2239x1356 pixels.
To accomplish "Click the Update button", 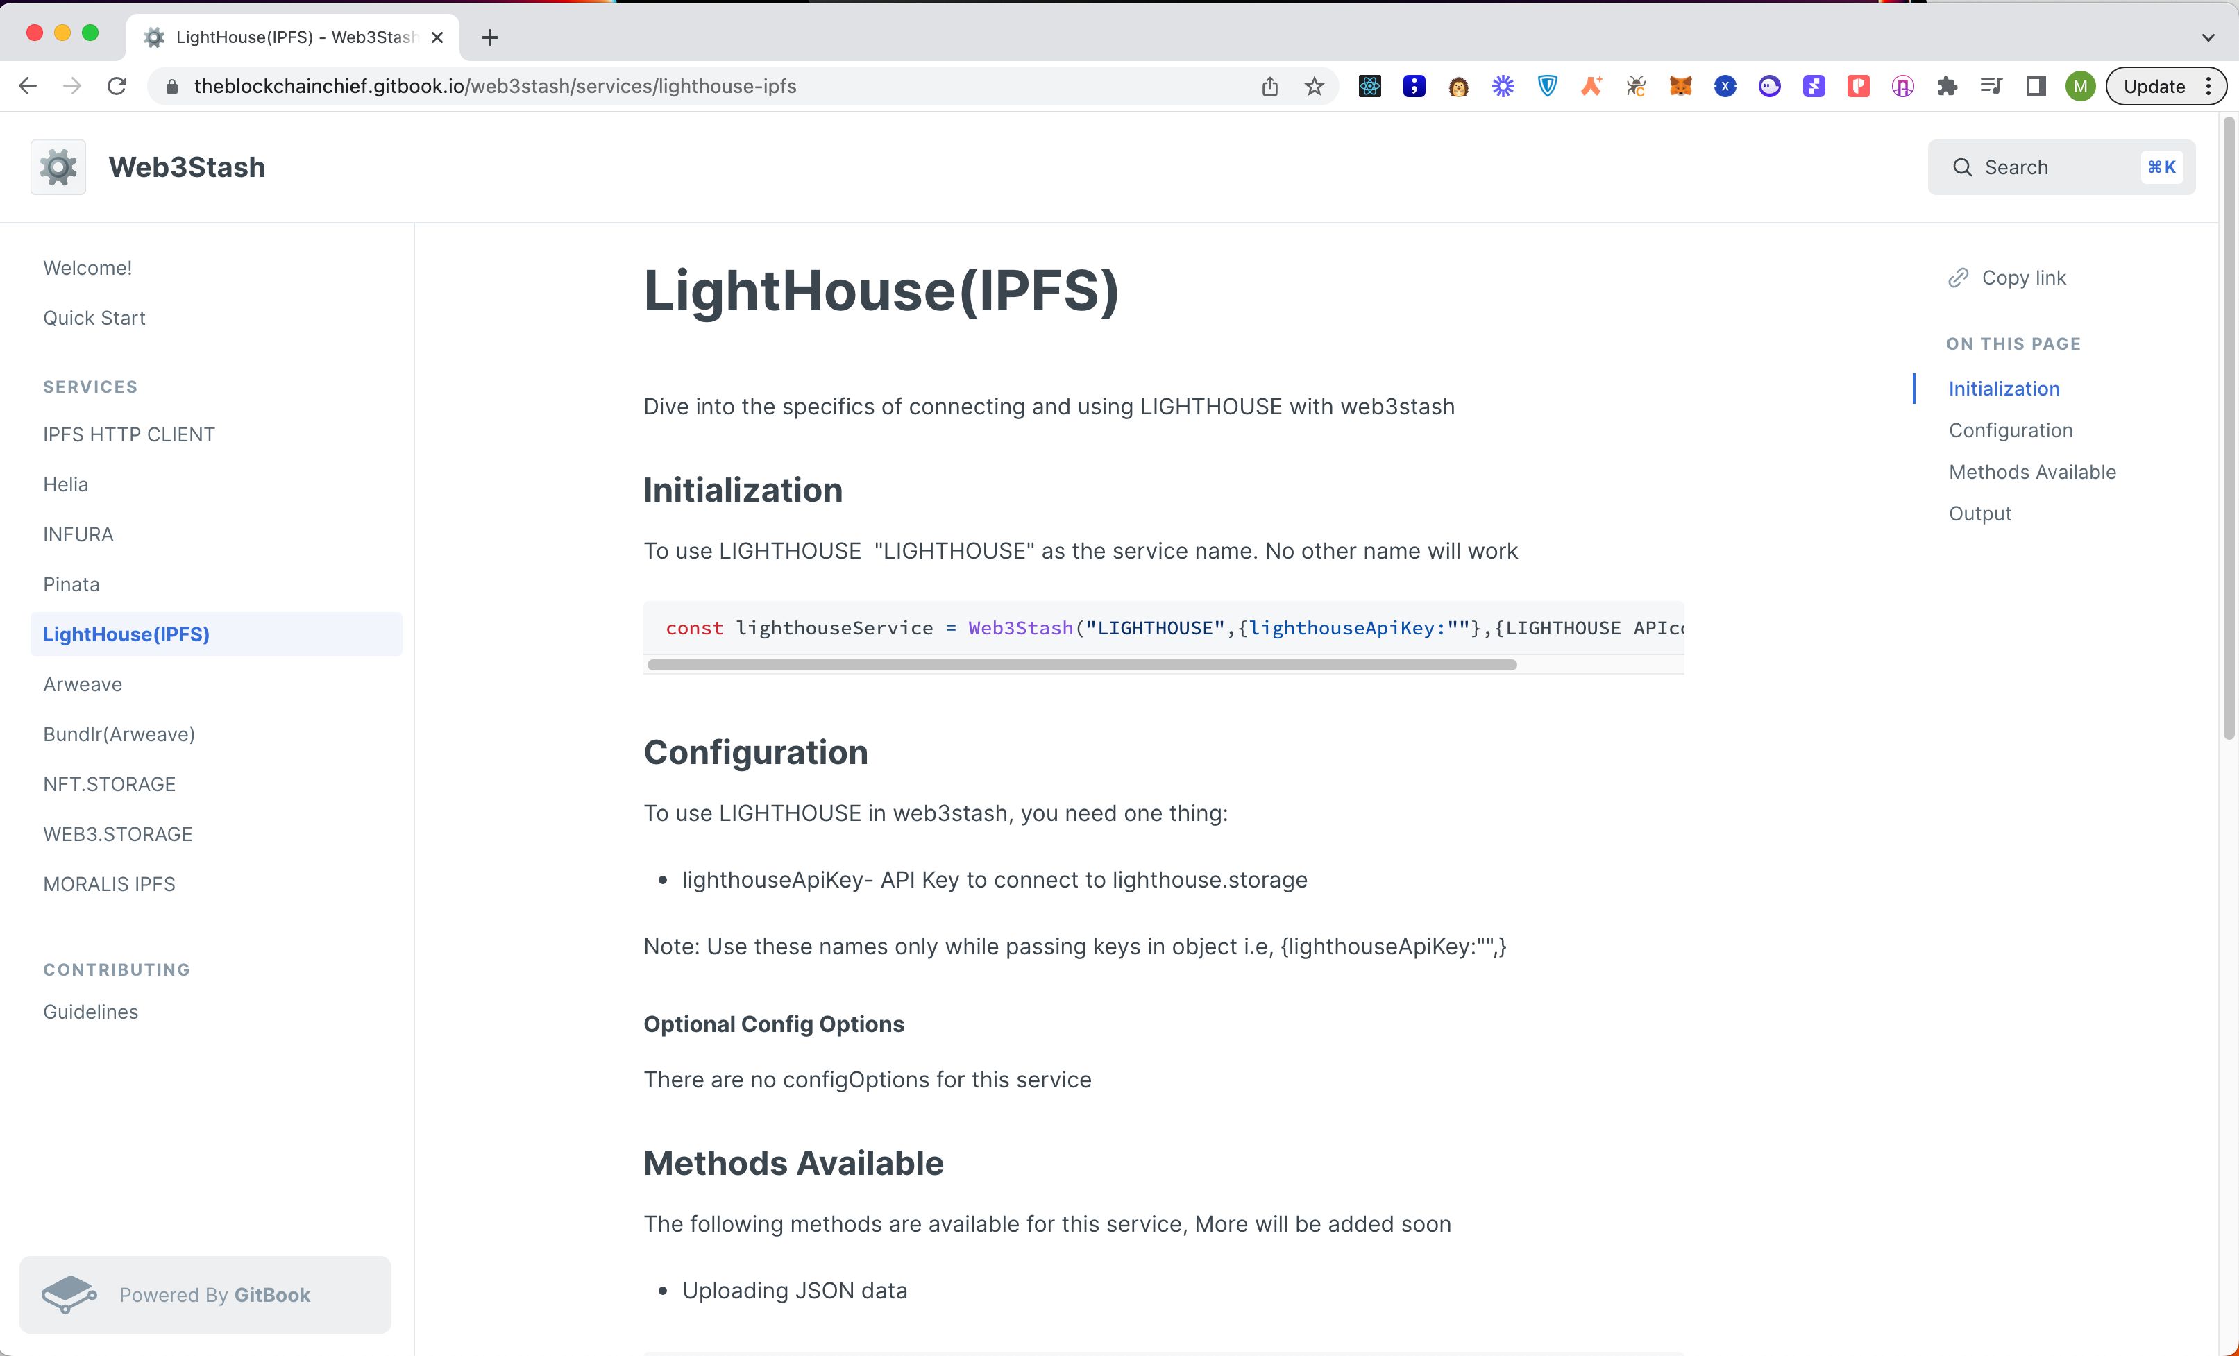I will (x=2154, y=86).
